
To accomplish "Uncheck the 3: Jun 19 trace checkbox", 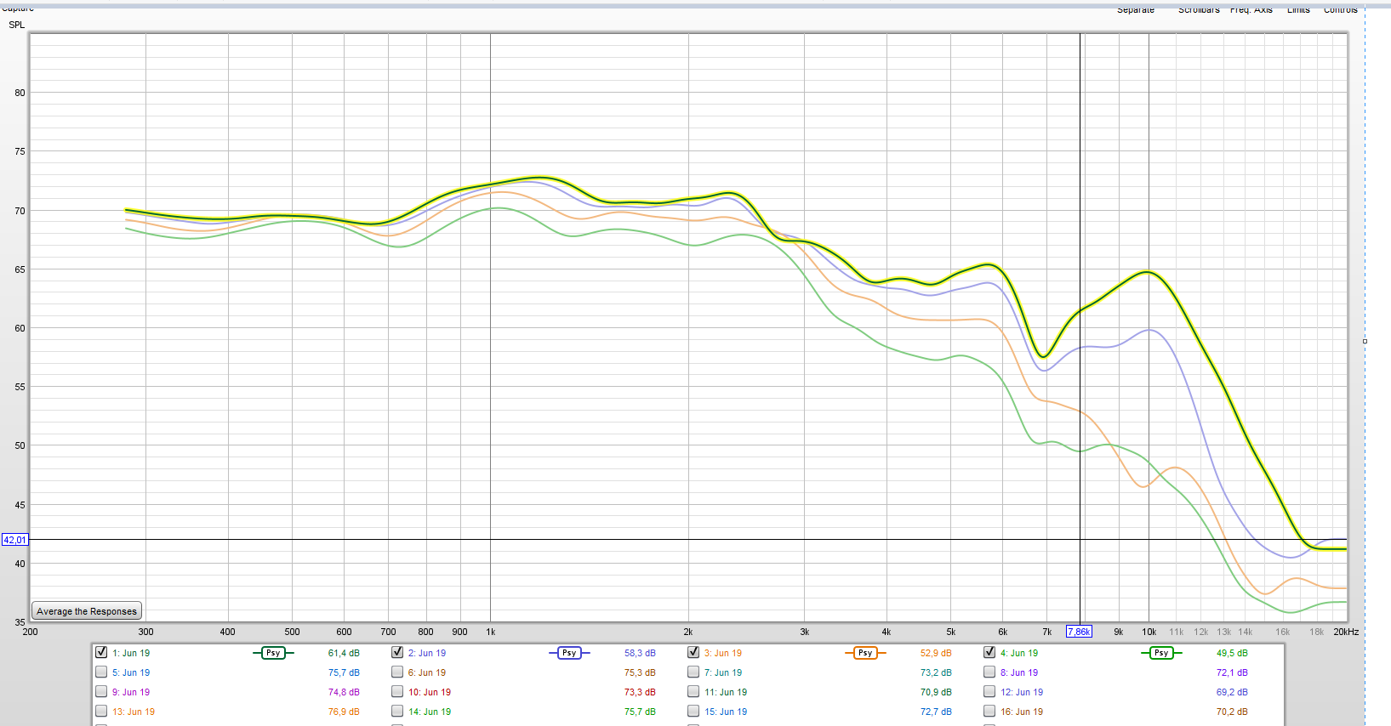I will 693,652.
